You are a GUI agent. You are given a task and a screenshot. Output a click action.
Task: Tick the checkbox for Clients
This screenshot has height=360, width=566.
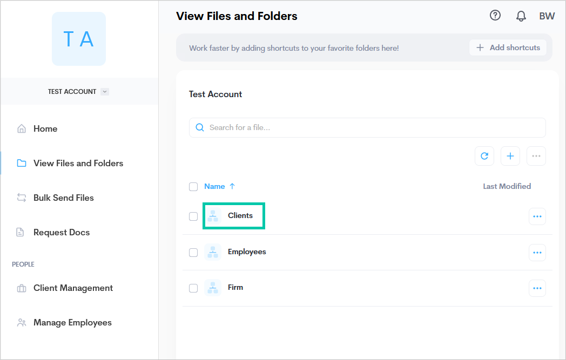click(x=193, y=216)
